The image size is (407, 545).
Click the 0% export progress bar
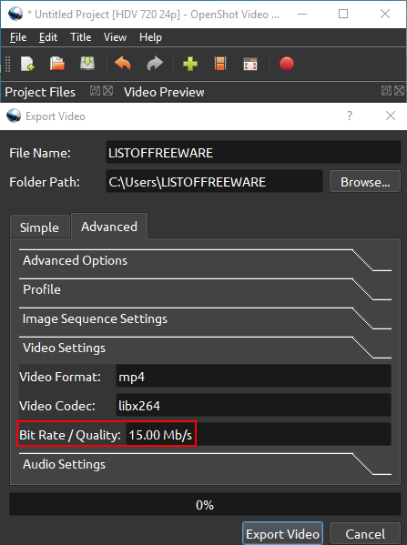click(205, 504)
